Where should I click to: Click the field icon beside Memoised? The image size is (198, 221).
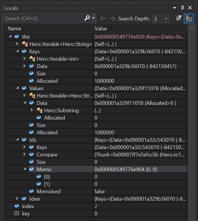click(x=31, y=191)
